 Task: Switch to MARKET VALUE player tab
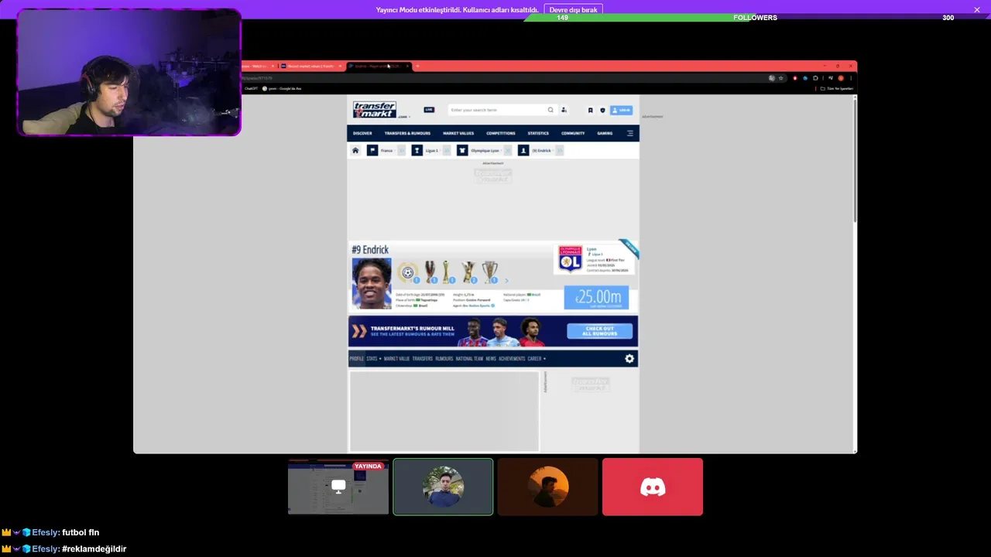(x=396, y=359)
